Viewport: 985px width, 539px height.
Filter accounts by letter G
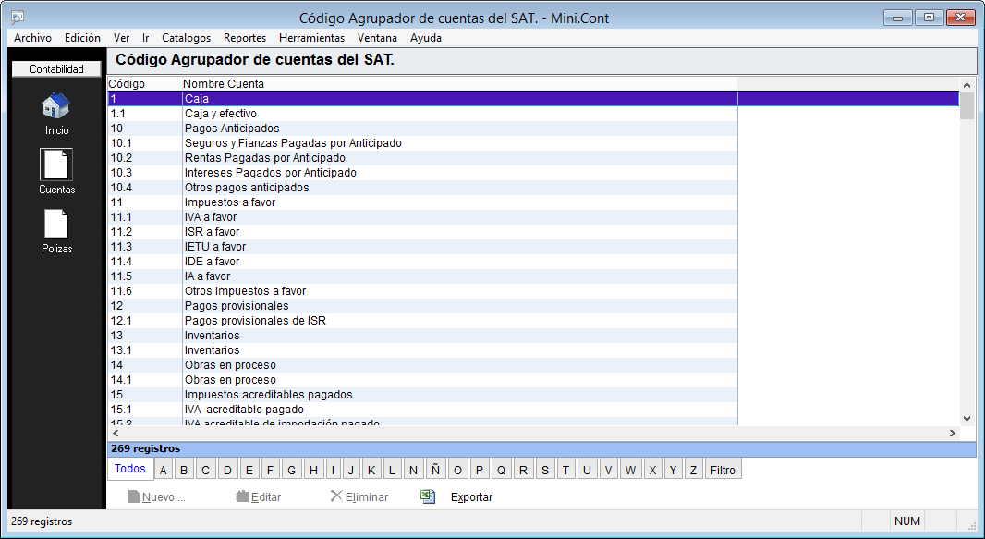point(291,470)
